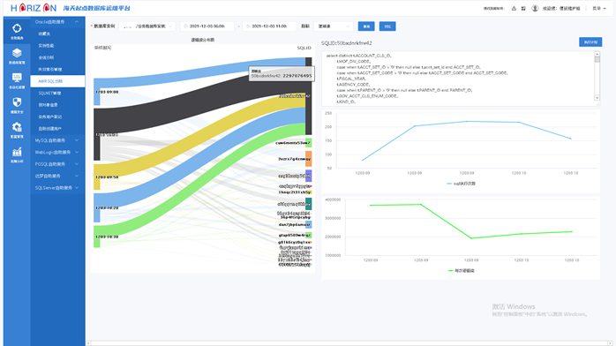Click the SQL text scrollbar up arrow
This screenshot has height=346, width=616.
click(597, 54)
